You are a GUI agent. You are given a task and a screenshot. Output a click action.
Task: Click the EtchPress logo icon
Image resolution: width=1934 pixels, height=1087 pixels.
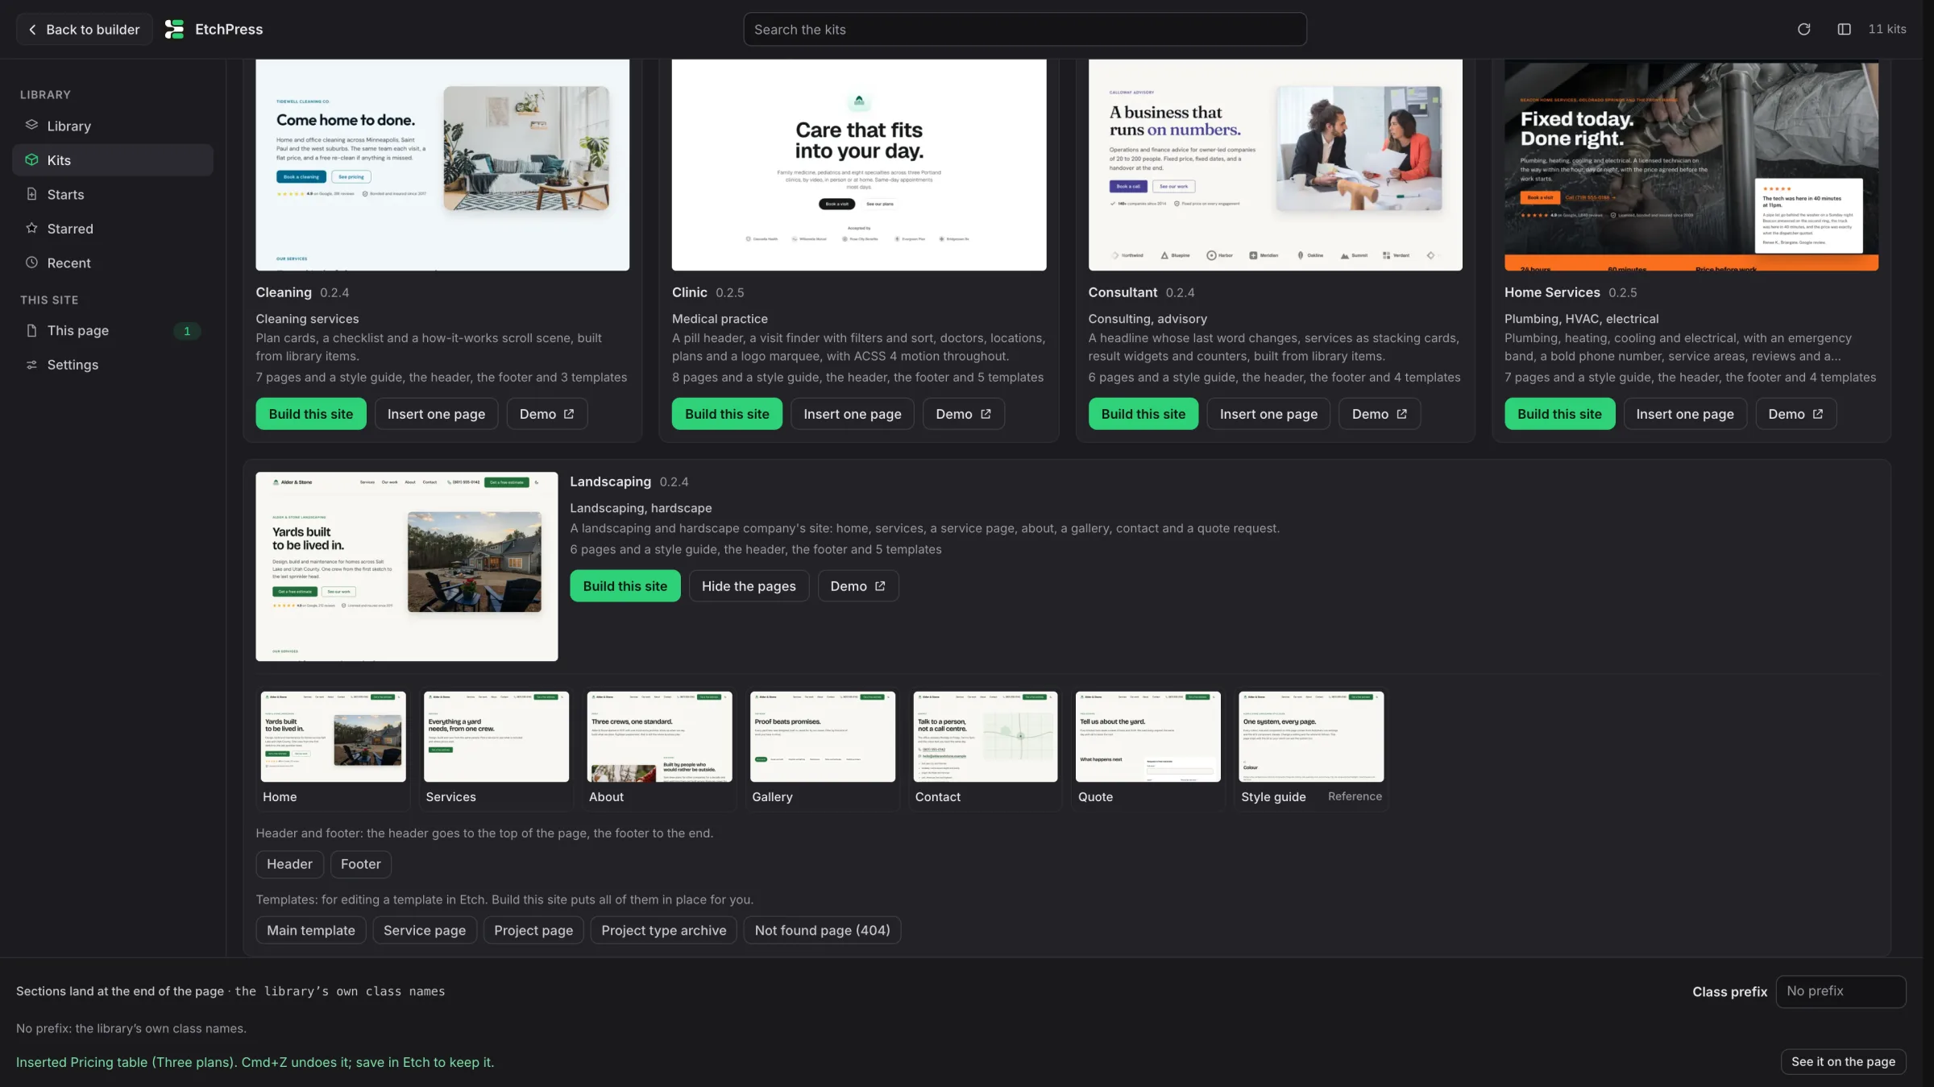click(174, 29)
